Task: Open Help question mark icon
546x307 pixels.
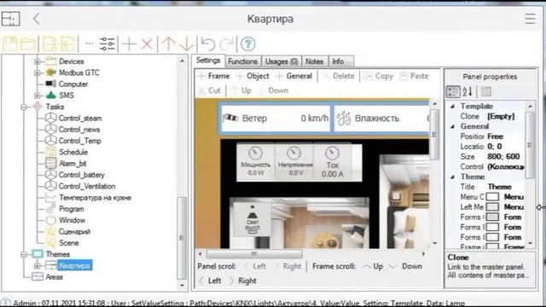Action: [248, 43]
